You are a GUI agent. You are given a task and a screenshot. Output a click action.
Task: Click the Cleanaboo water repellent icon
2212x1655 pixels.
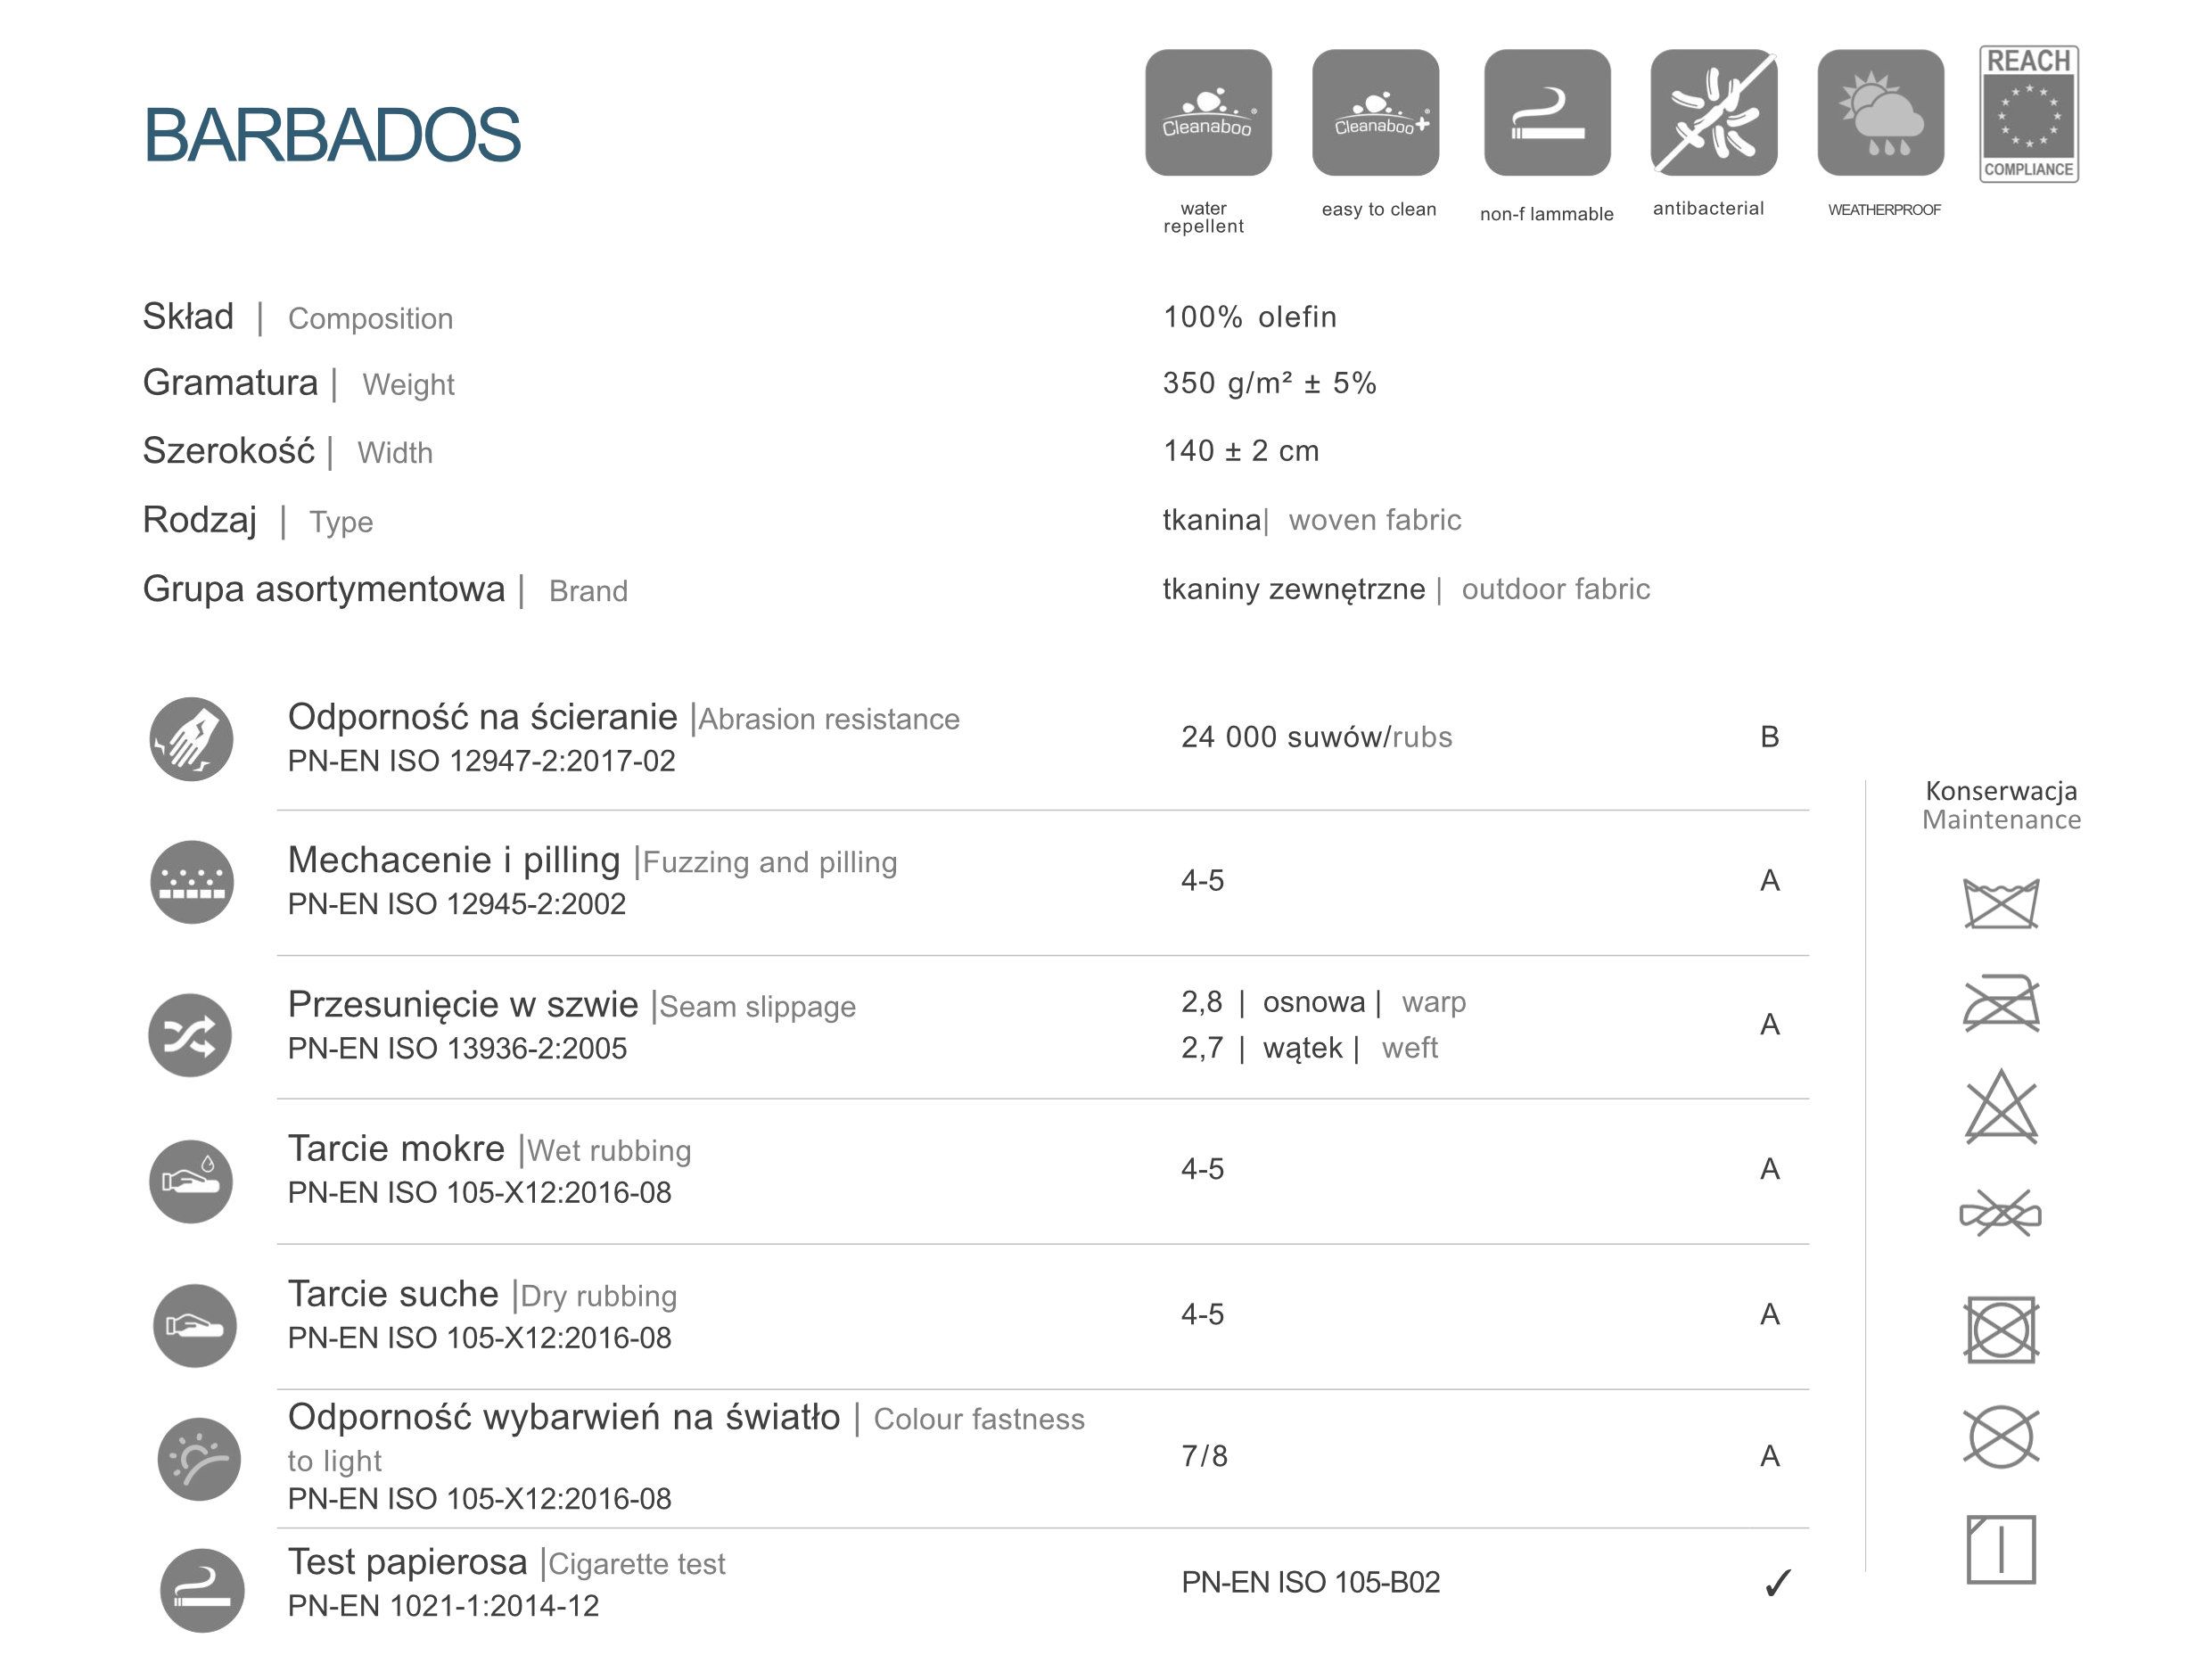1208,113
